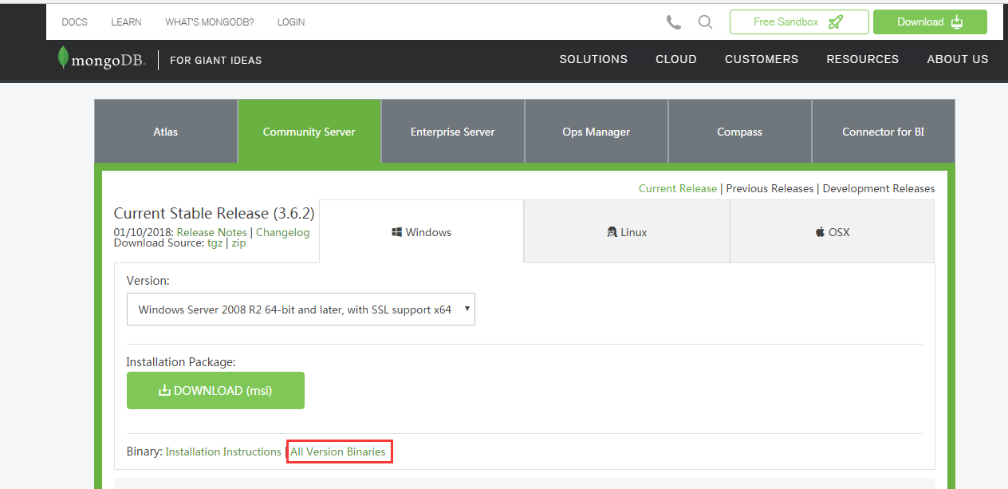Open the RESOURCES menu
1008x489 pixels.
[863, 59]
